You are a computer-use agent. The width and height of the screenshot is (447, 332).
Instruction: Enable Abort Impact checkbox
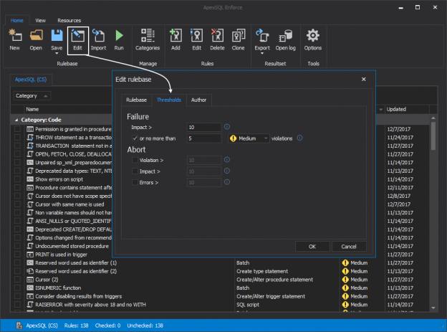135,171
